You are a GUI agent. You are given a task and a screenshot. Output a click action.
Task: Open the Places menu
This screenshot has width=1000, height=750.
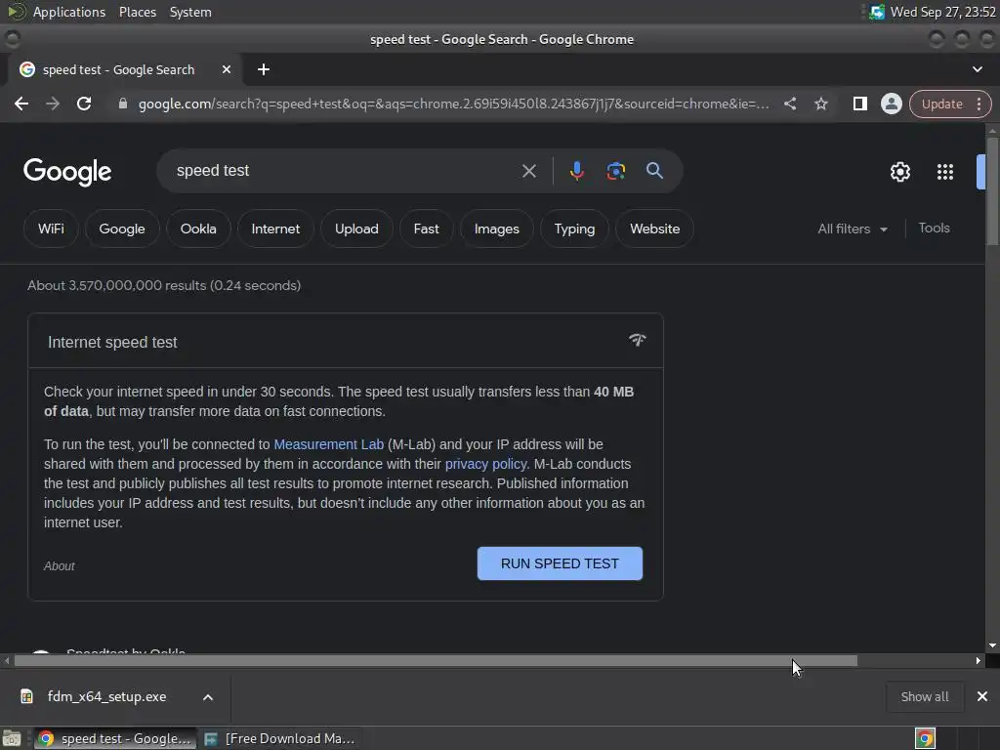(x=137, y=12)
